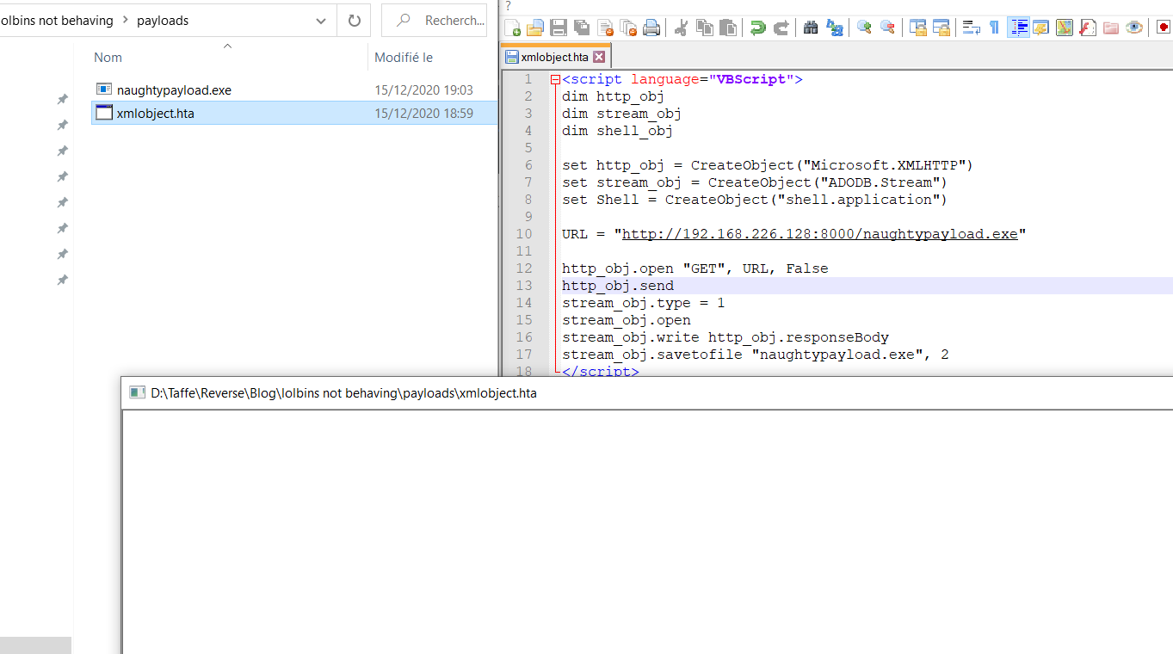1173x654 pixels.
Task: Toggle the highlighted indent guide icon
Action: point(1018,28)
